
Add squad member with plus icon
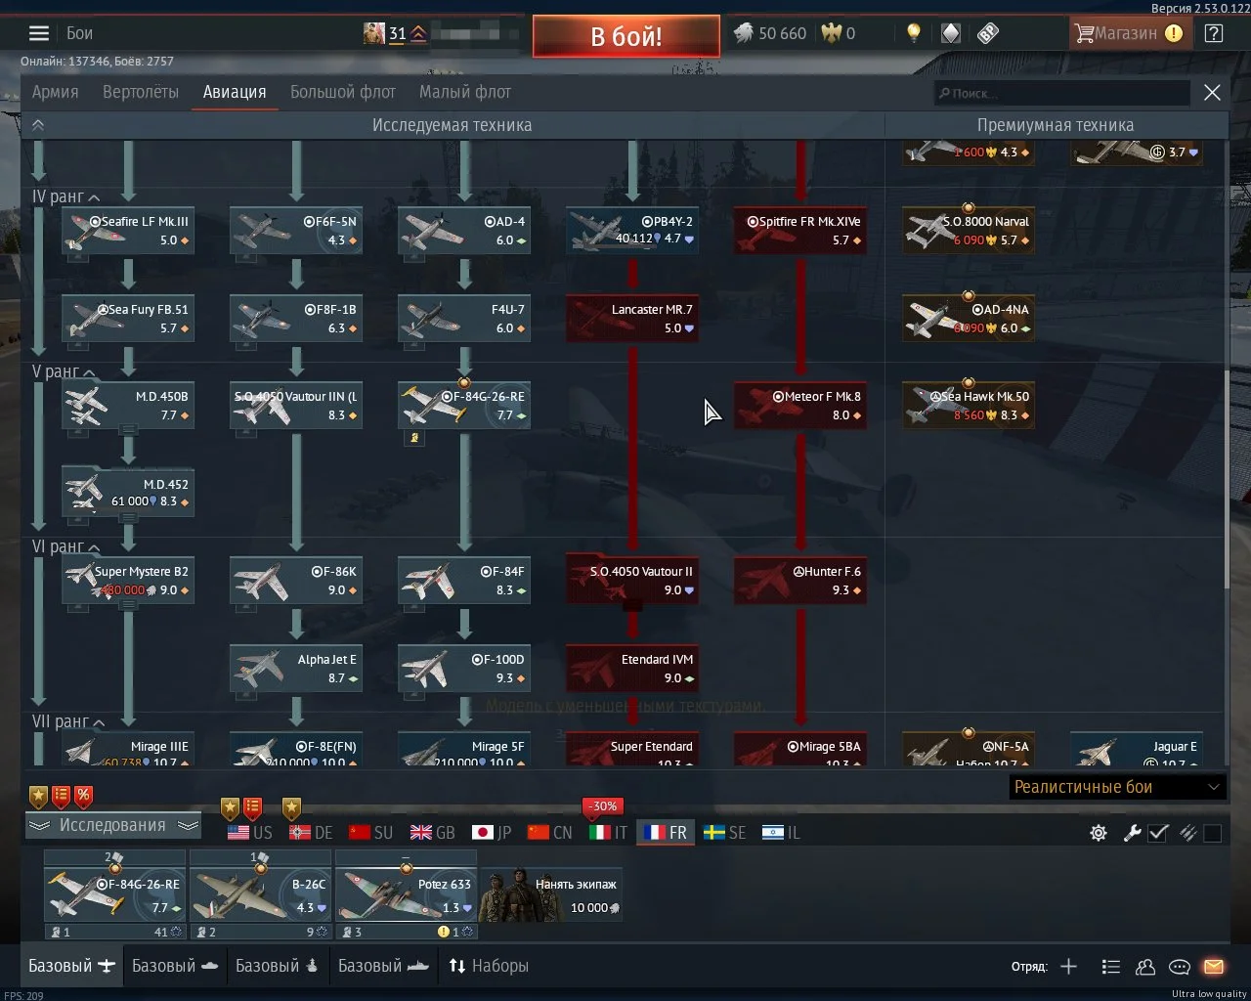click(x=1068, y=967)
